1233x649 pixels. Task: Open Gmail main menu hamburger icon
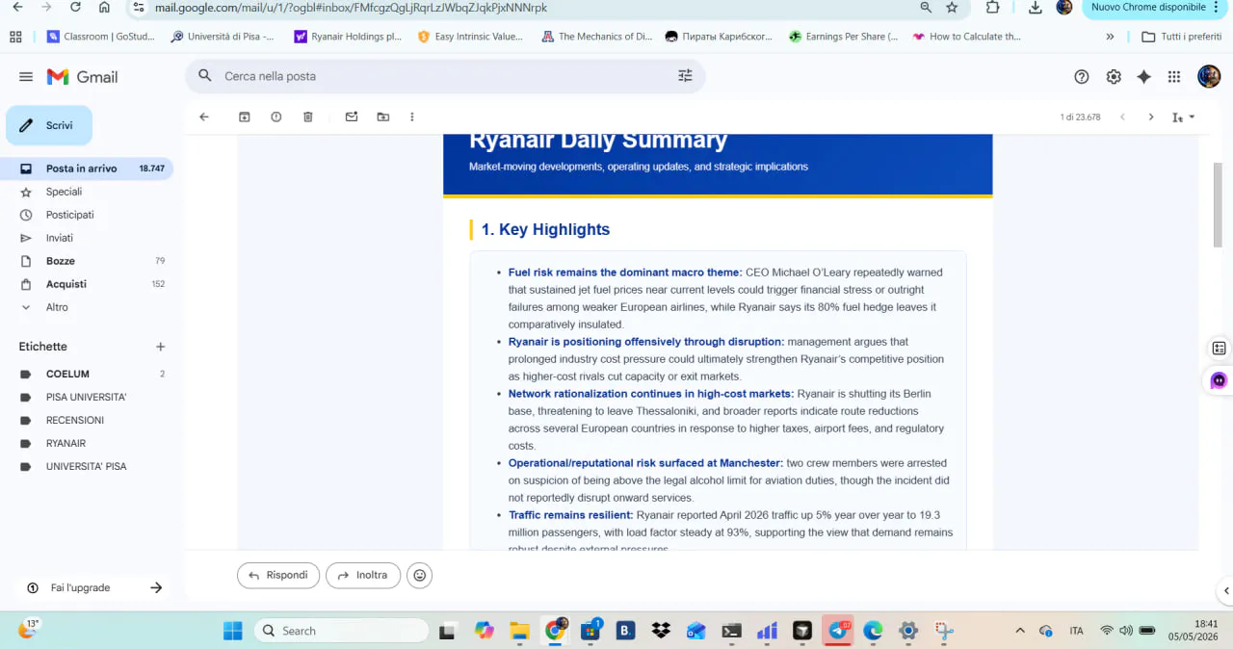(x=26, y=76)
